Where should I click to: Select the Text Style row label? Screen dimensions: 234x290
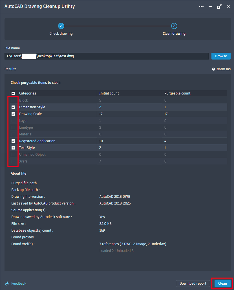pyautogui.click(x=27, y=148)
